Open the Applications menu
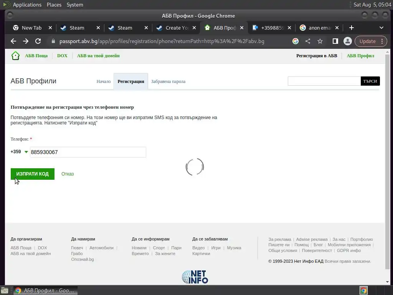Viewport: 393px width, 295px height. (27, 5)
